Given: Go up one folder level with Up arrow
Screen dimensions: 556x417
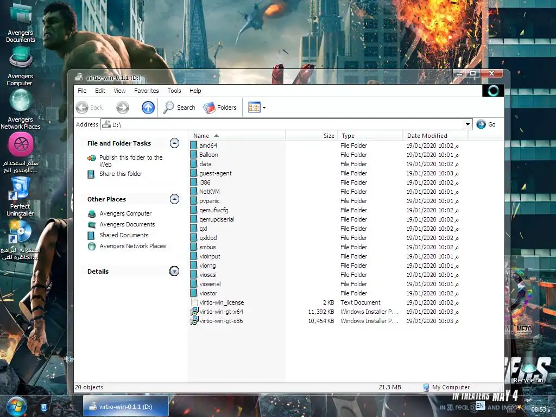Looking at the screenshot, I should pyautogui.click(x=148, y=108).
